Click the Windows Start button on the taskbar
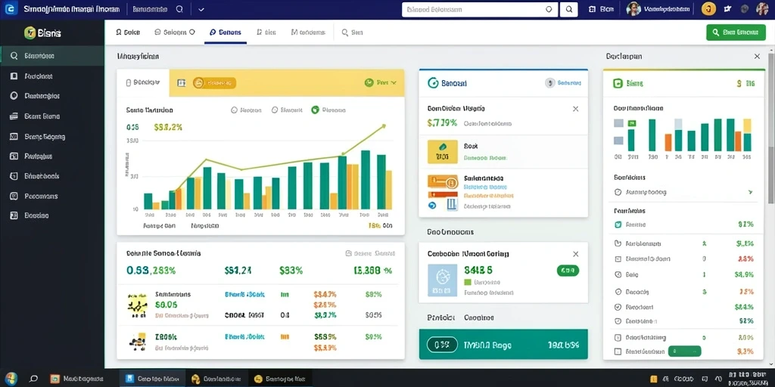This screenshot has width=775, height=387. (x=10, y=379)
